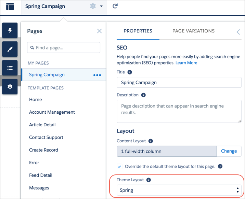This screenshot has height=199, width=245.
Task: Open Spring Campaign page actions ellipsis
Action: [97, 75]
